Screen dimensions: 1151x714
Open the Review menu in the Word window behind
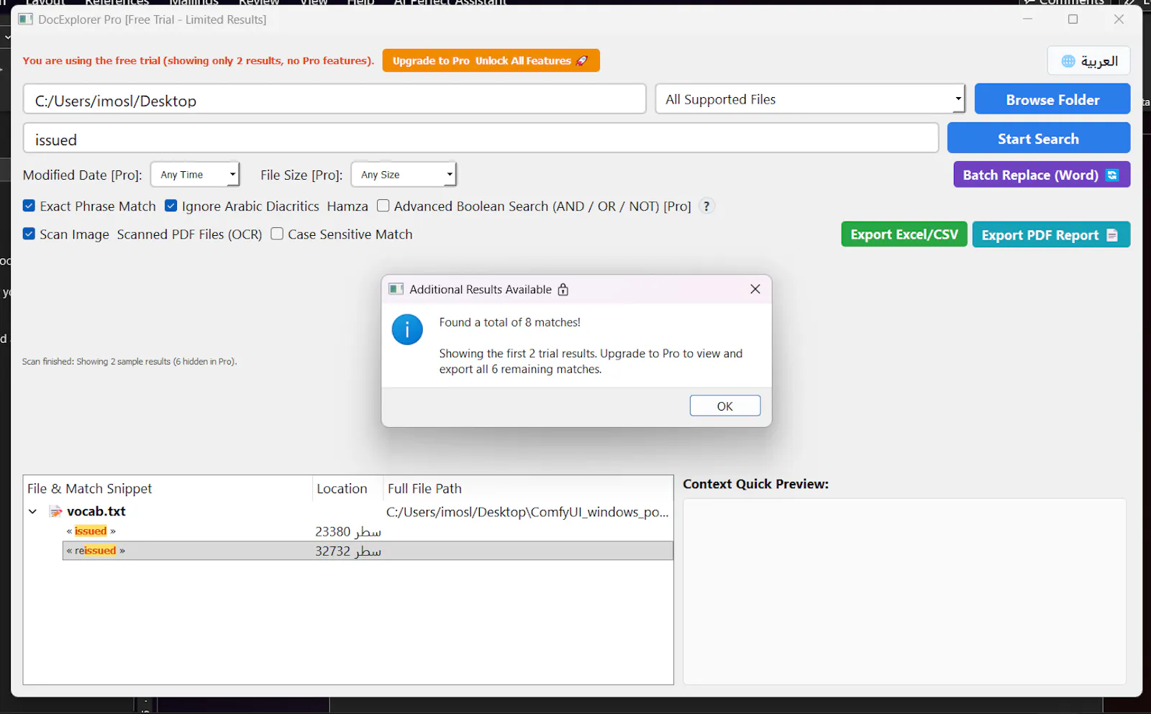click(x=259, y=2)
